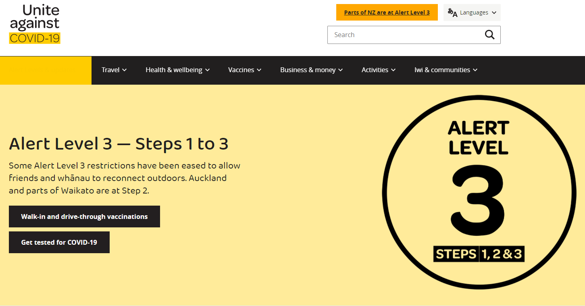Viewport: 585px width, 306px height.
Task: Expand the Vaccines menu
Action: point(245,70)
